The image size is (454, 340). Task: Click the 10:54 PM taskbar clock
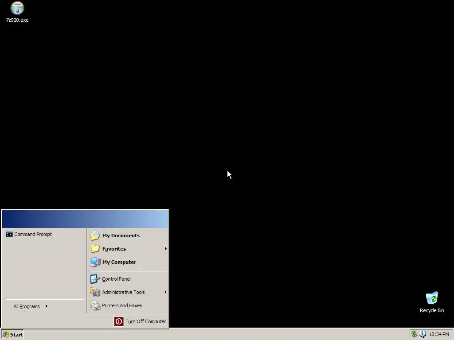(439, 334)
